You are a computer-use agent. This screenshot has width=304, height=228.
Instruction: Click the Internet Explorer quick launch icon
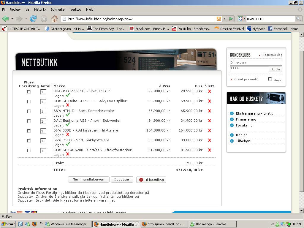click(20, 224)
